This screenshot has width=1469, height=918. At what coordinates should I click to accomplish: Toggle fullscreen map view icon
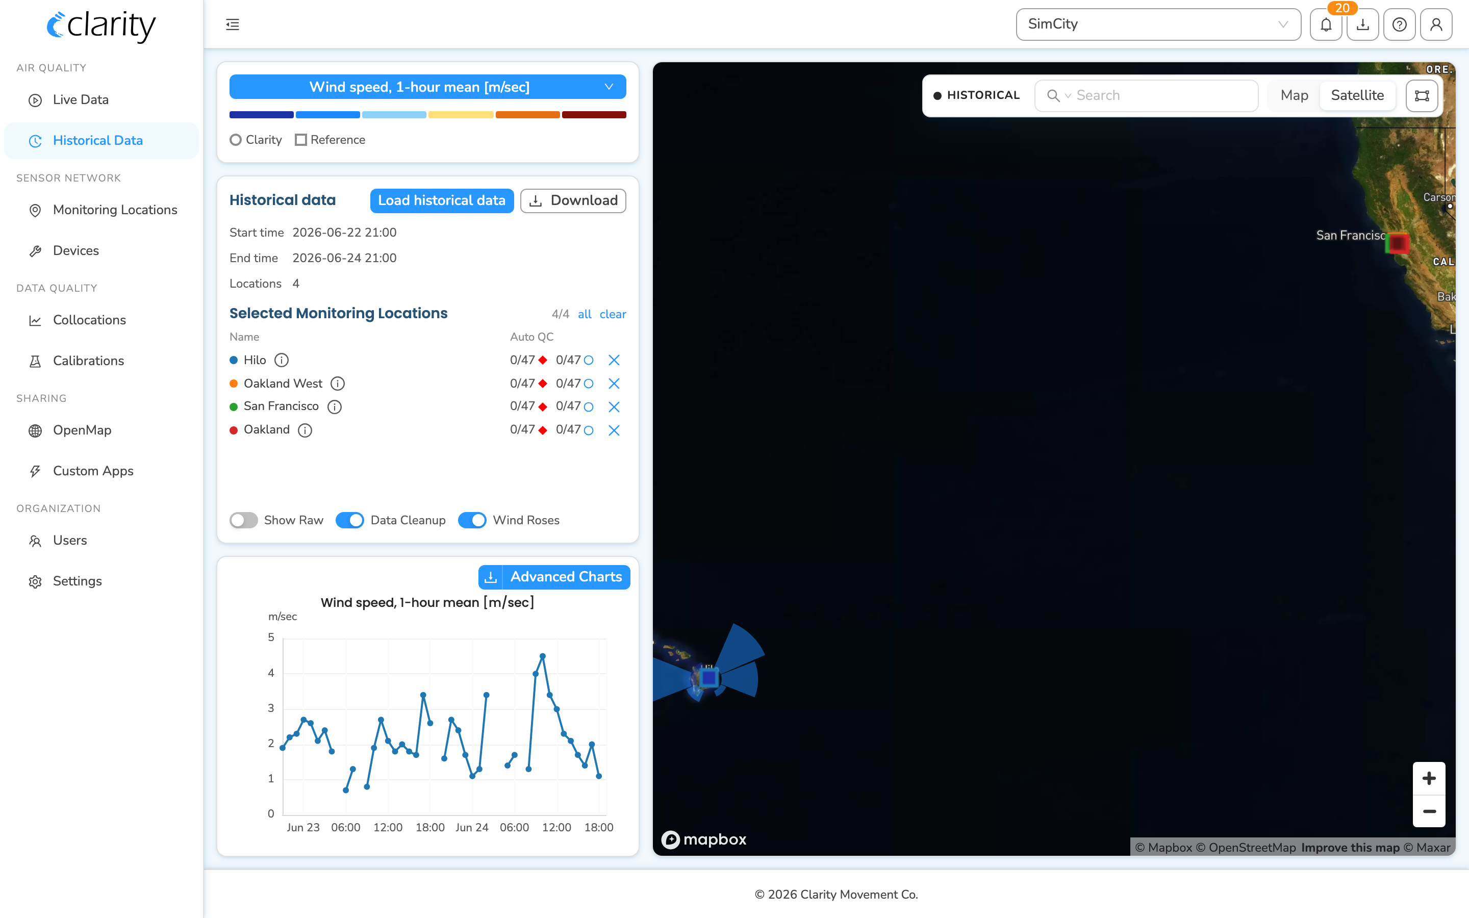coord(1422,95)
